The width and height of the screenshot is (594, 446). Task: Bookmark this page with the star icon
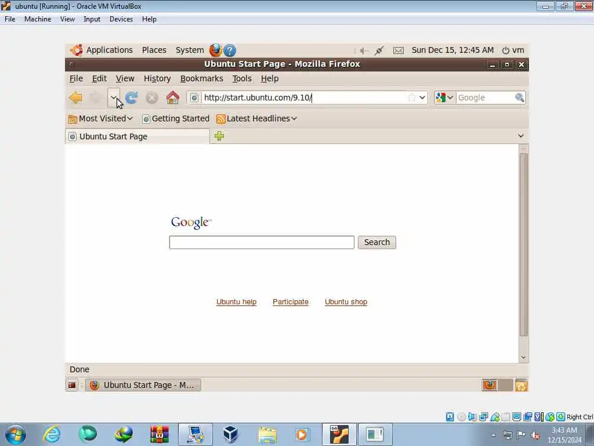412,98
